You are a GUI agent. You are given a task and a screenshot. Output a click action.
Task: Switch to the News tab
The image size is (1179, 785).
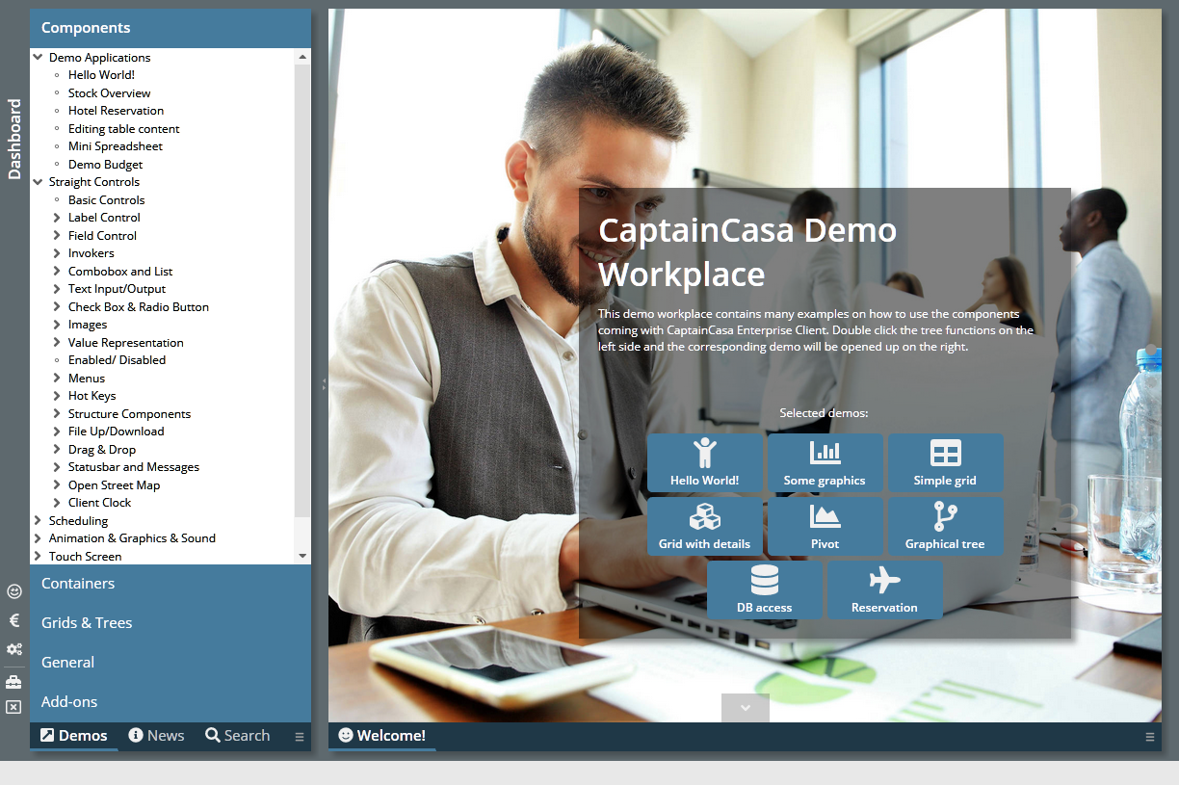(156, 735)
